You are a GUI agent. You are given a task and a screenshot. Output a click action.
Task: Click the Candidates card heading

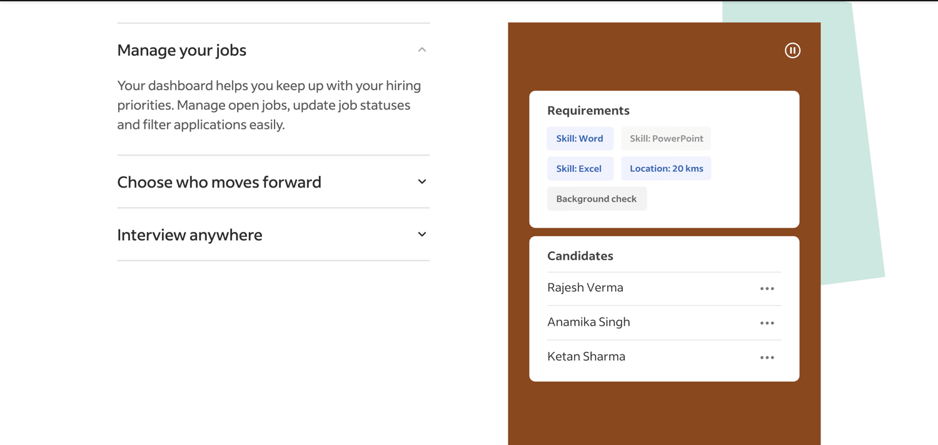pos(580,256)
